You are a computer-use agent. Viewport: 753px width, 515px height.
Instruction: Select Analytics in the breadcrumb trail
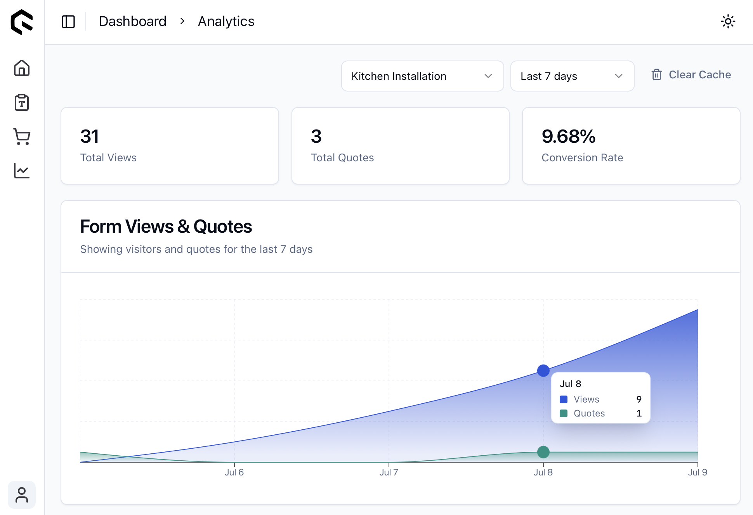point(226,21)
